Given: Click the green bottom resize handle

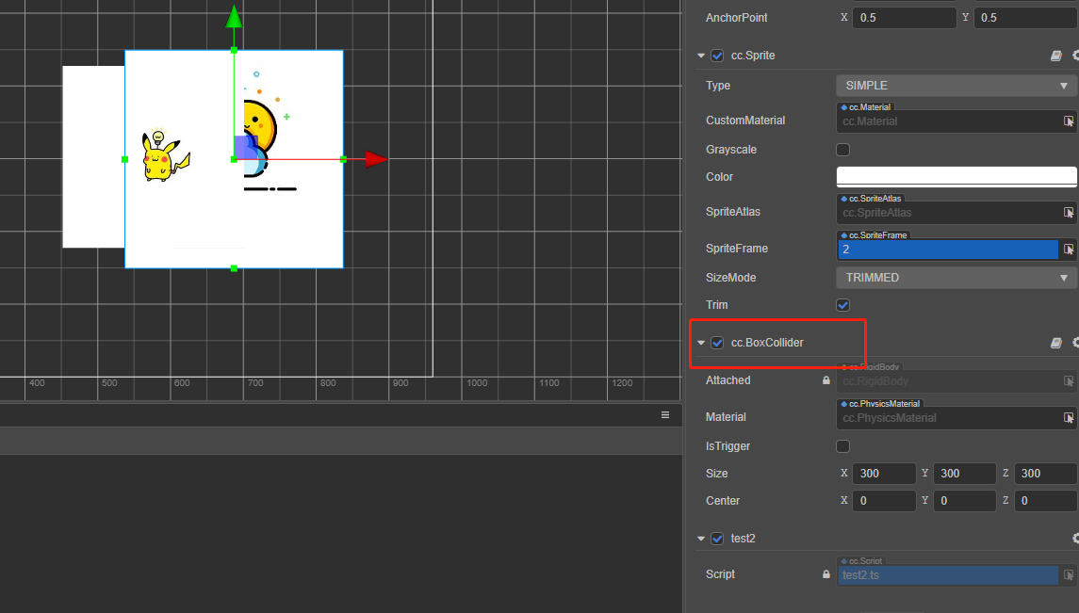Looking at the screenshot, I should pyautogui.click(x=234, y=268).
